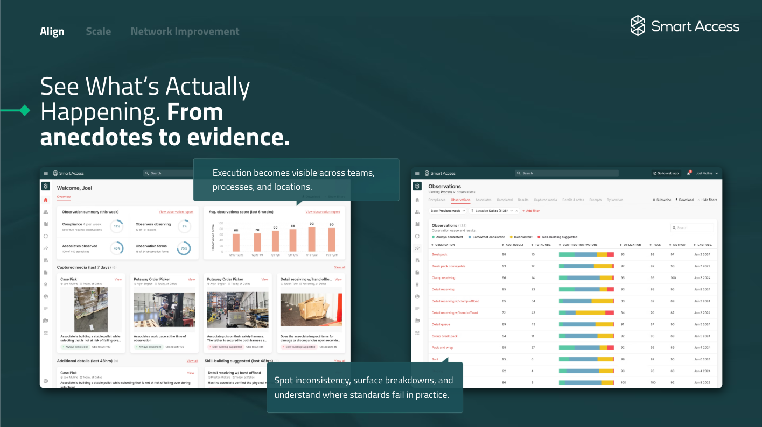Switch to the Captured media tab
762x427 pixels.
pyautogui.click(x=545, y=200)
